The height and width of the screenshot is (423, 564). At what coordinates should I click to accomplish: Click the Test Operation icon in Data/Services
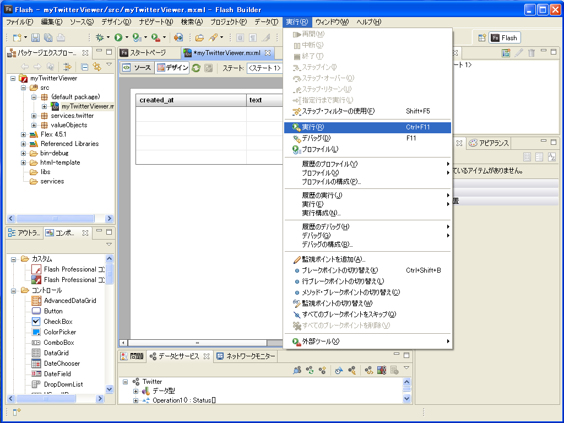coord(339,370)
